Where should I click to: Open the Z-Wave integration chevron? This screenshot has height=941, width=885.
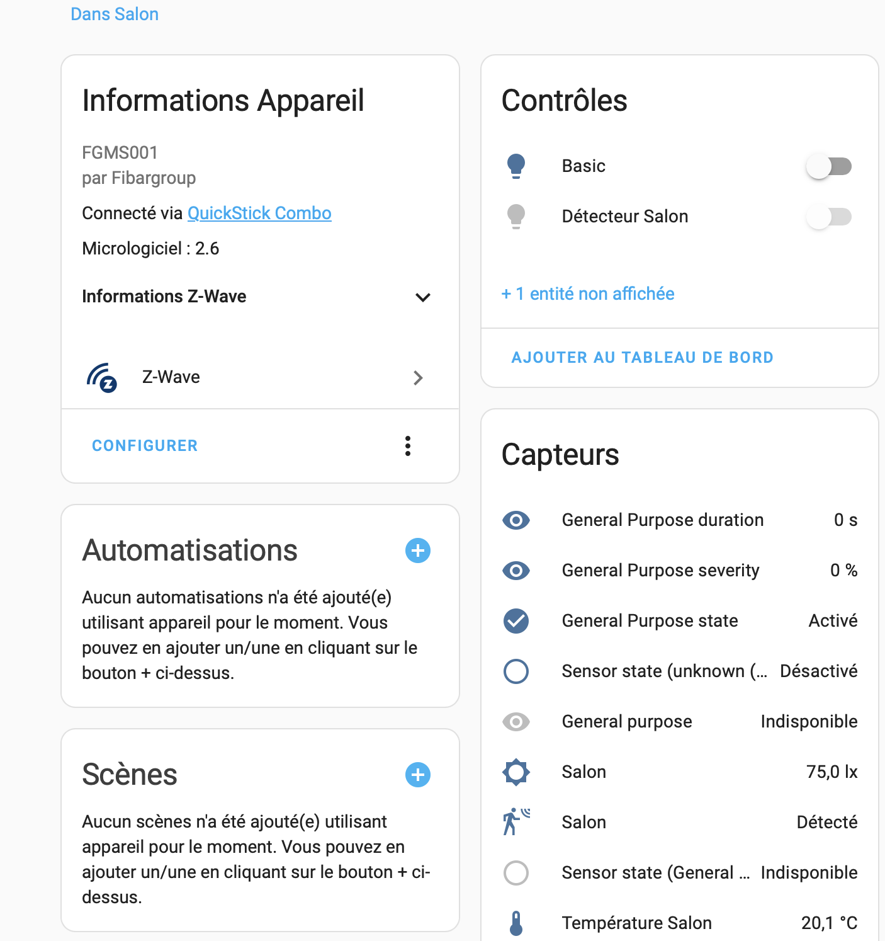coord(418,378)
